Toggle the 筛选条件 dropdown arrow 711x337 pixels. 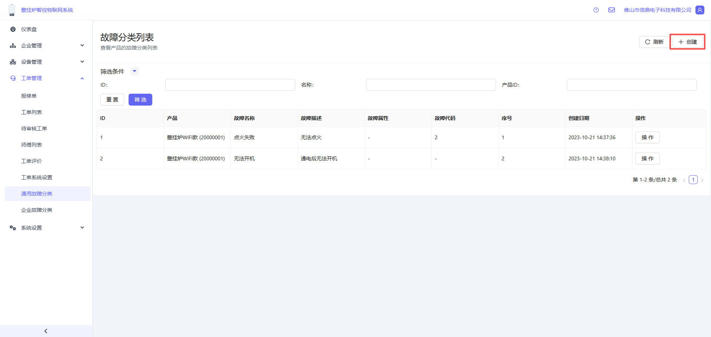(x=134, y=71)
